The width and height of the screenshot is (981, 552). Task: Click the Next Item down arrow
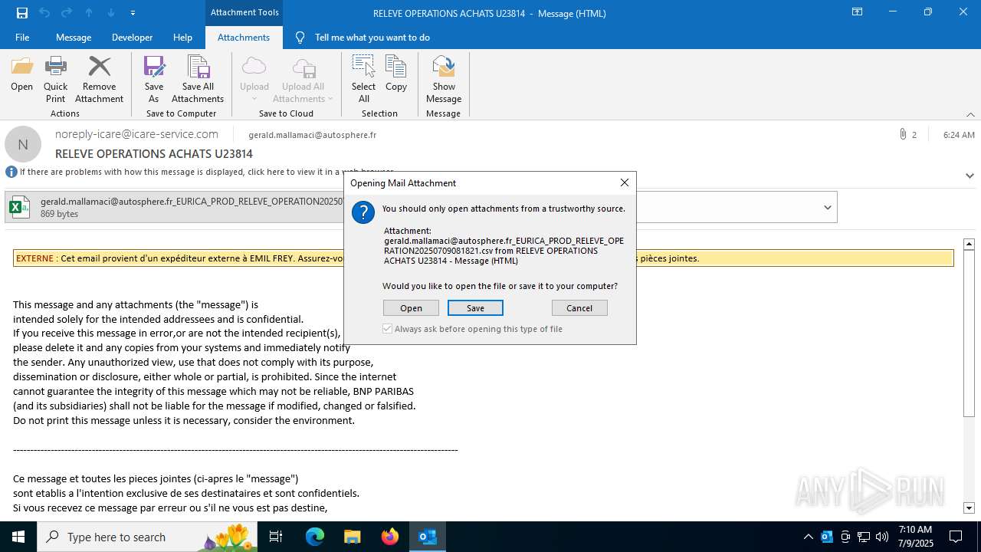point(111,12)
